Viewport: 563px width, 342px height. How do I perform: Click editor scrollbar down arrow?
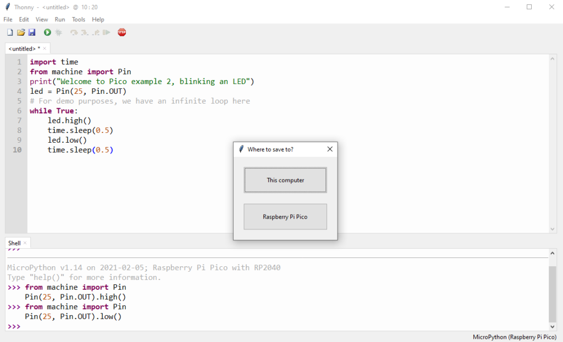[x=552, y=229]
